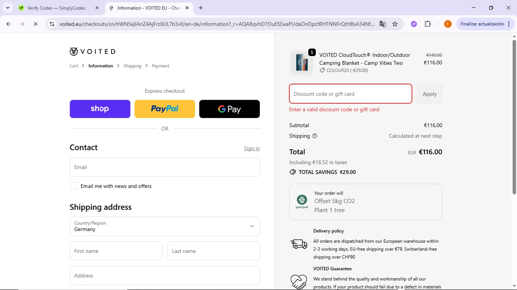The image size is (517, 290).
Task: Click the 'Including €18.52 in taxes' text
Action: pos(318,162)
